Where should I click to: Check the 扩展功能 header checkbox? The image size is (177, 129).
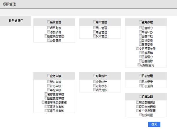(x=140, y=96)
